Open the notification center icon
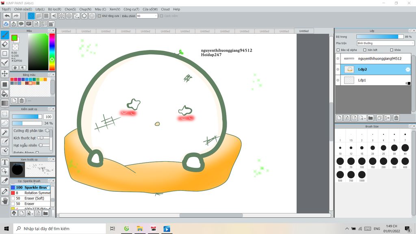The image size is (416, 234). (x=408, y=228)
